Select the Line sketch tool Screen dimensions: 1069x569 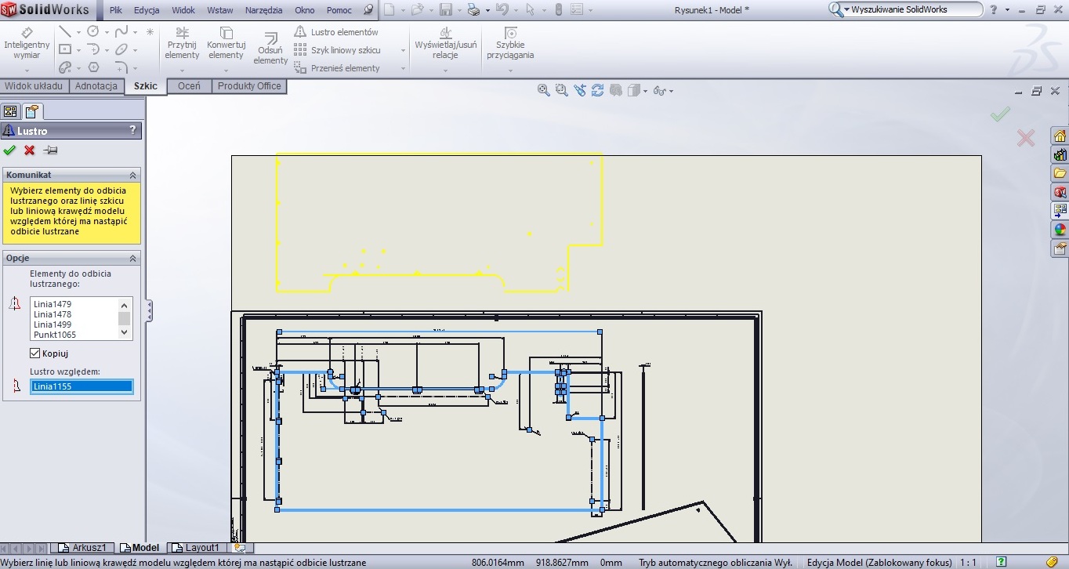(65, 32)
